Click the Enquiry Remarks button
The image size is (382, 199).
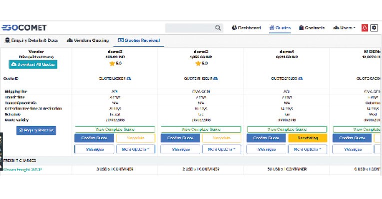[x=36, y=130]
